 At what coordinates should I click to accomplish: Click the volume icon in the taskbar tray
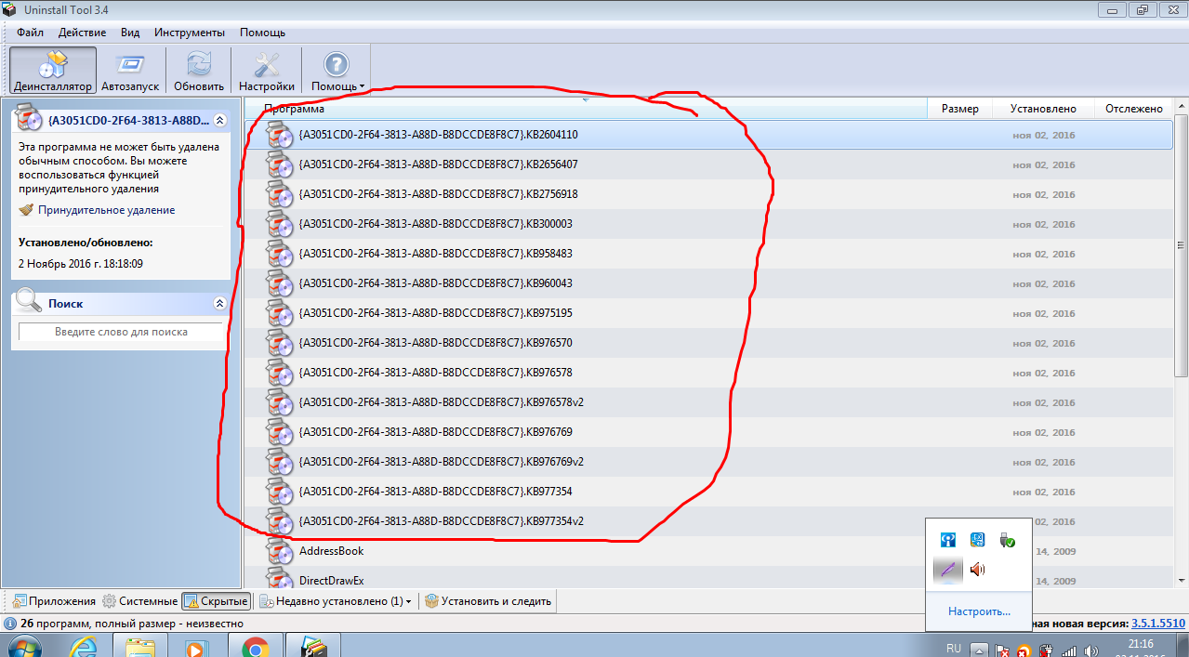tap(1090, 650)
